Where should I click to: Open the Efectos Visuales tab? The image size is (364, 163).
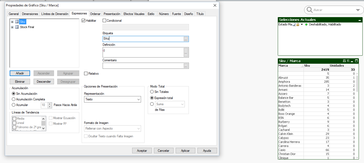click(134, 14)
